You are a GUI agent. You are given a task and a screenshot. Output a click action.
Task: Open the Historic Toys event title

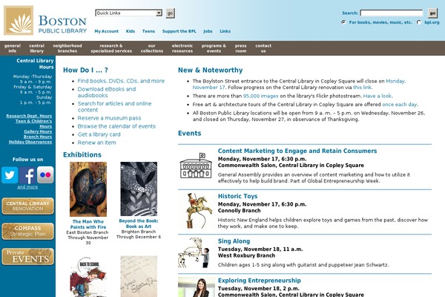[x=237, y=196]
